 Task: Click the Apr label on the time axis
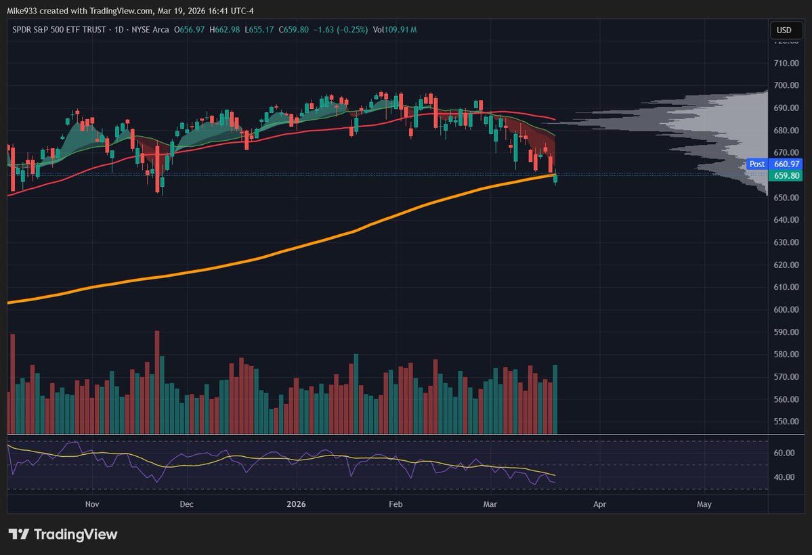pos(599,504)
